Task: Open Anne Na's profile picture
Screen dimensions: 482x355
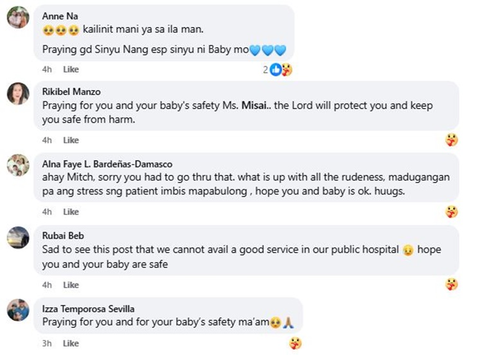Action: (x=18, y=18)
